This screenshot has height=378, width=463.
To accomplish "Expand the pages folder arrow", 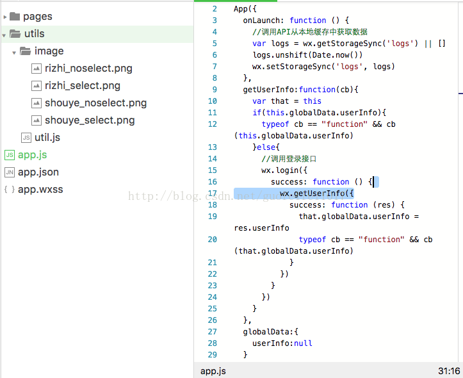I will point(4,17).
